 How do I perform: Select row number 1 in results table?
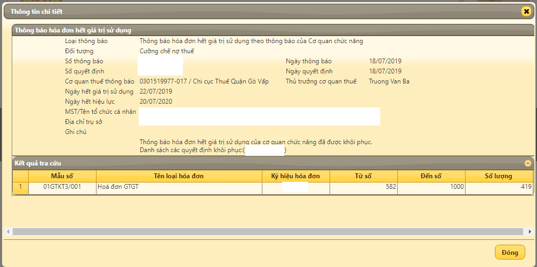click(x=21, y=187)
